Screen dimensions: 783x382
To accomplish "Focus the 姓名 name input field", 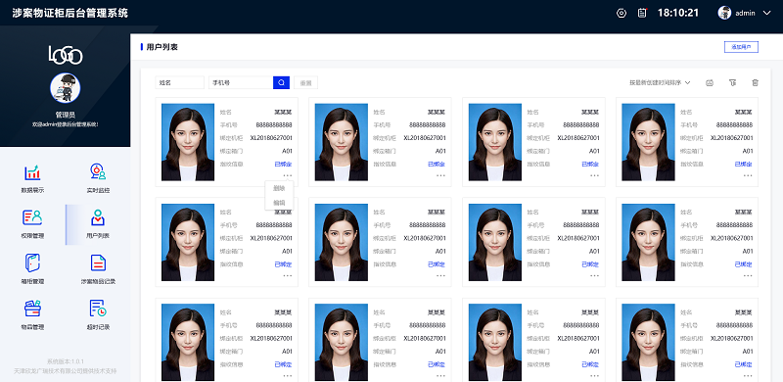I will tap(180, 82).
